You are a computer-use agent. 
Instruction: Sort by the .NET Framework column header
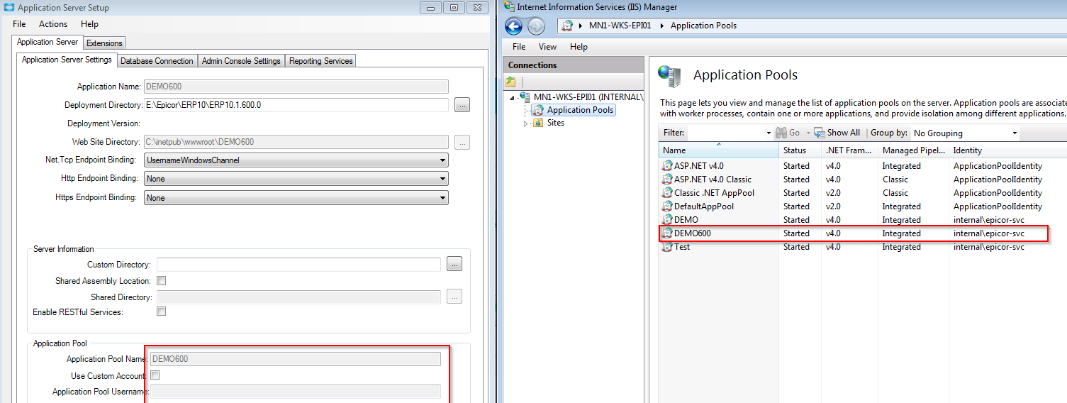849,150
